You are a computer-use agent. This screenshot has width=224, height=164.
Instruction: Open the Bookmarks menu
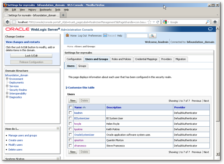[x=46, y=10]
